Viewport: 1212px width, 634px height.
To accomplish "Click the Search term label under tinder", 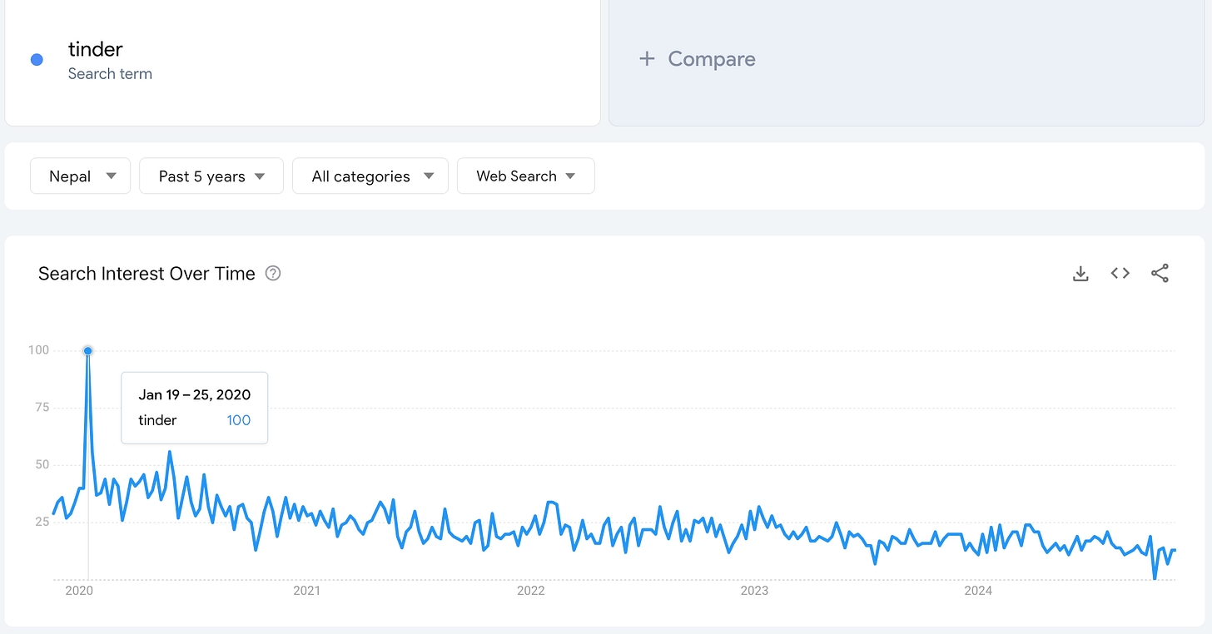I will 110,74.
